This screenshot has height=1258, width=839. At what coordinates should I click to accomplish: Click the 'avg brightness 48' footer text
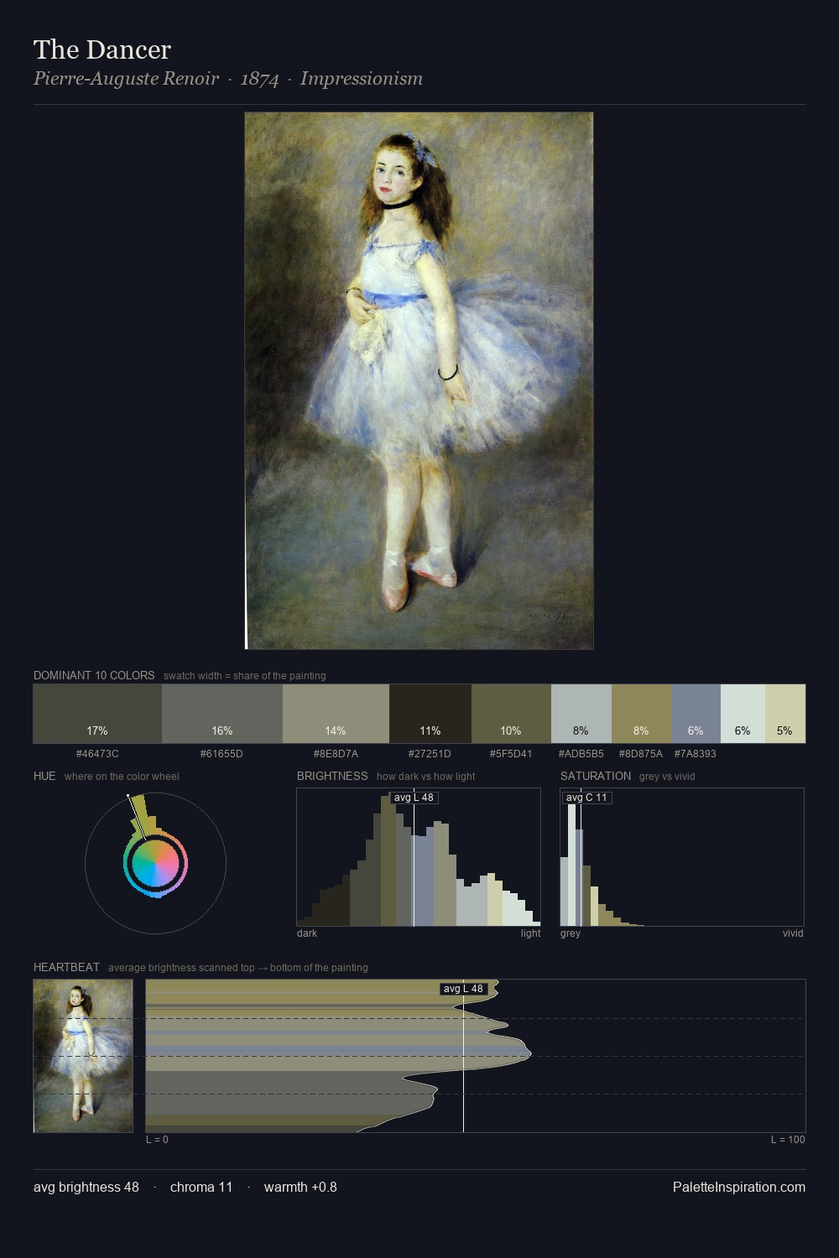click(x=86, y=1187)
